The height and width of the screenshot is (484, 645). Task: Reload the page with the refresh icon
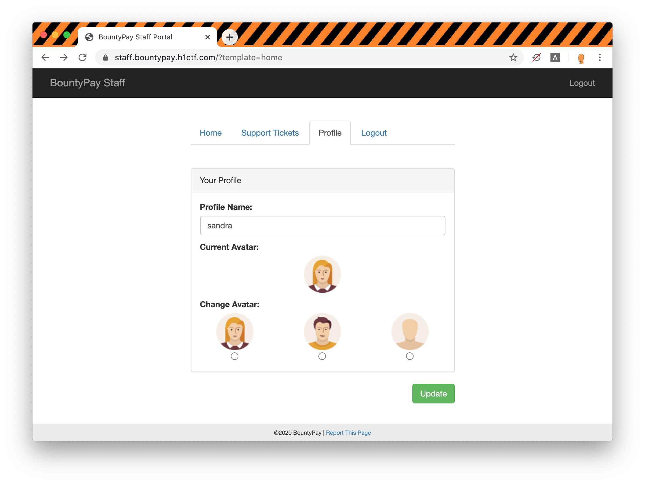[x=83, y=57]
